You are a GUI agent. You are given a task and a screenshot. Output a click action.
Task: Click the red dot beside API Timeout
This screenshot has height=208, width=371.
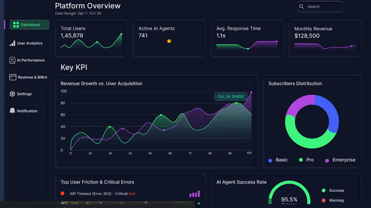tap(63, 193)
